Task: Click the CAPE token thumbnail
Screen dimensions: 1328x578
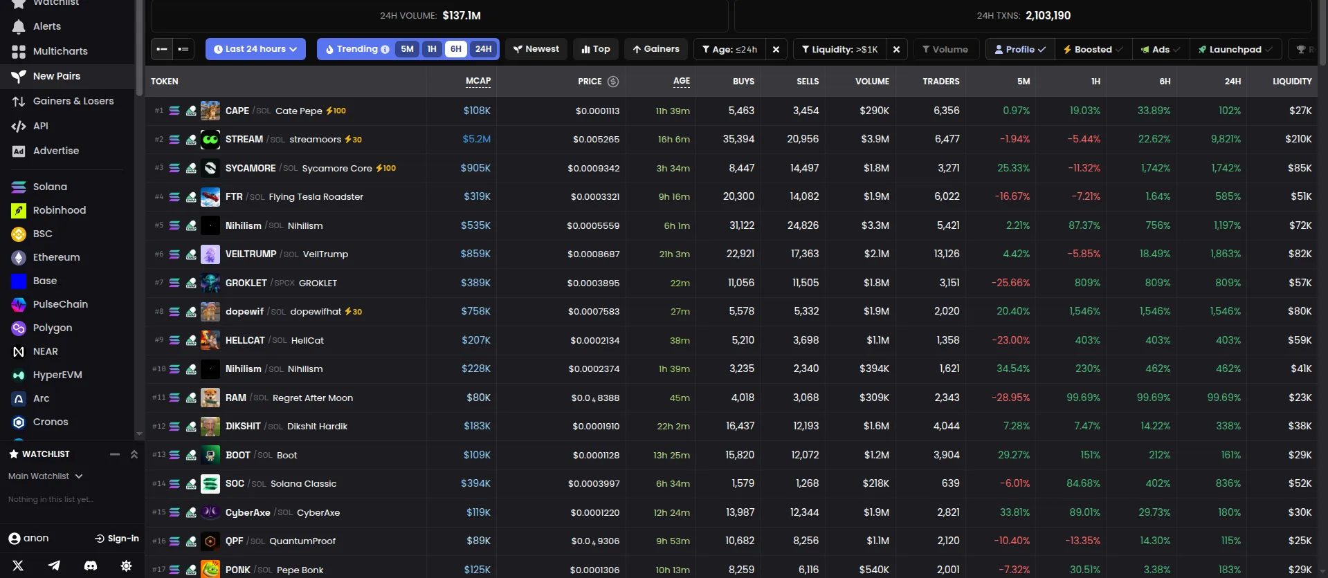Action: coord(210,111)
